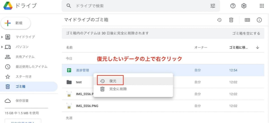Click the 新規 plus button
This screenshot has width=269, height=123.
point(16,23)
